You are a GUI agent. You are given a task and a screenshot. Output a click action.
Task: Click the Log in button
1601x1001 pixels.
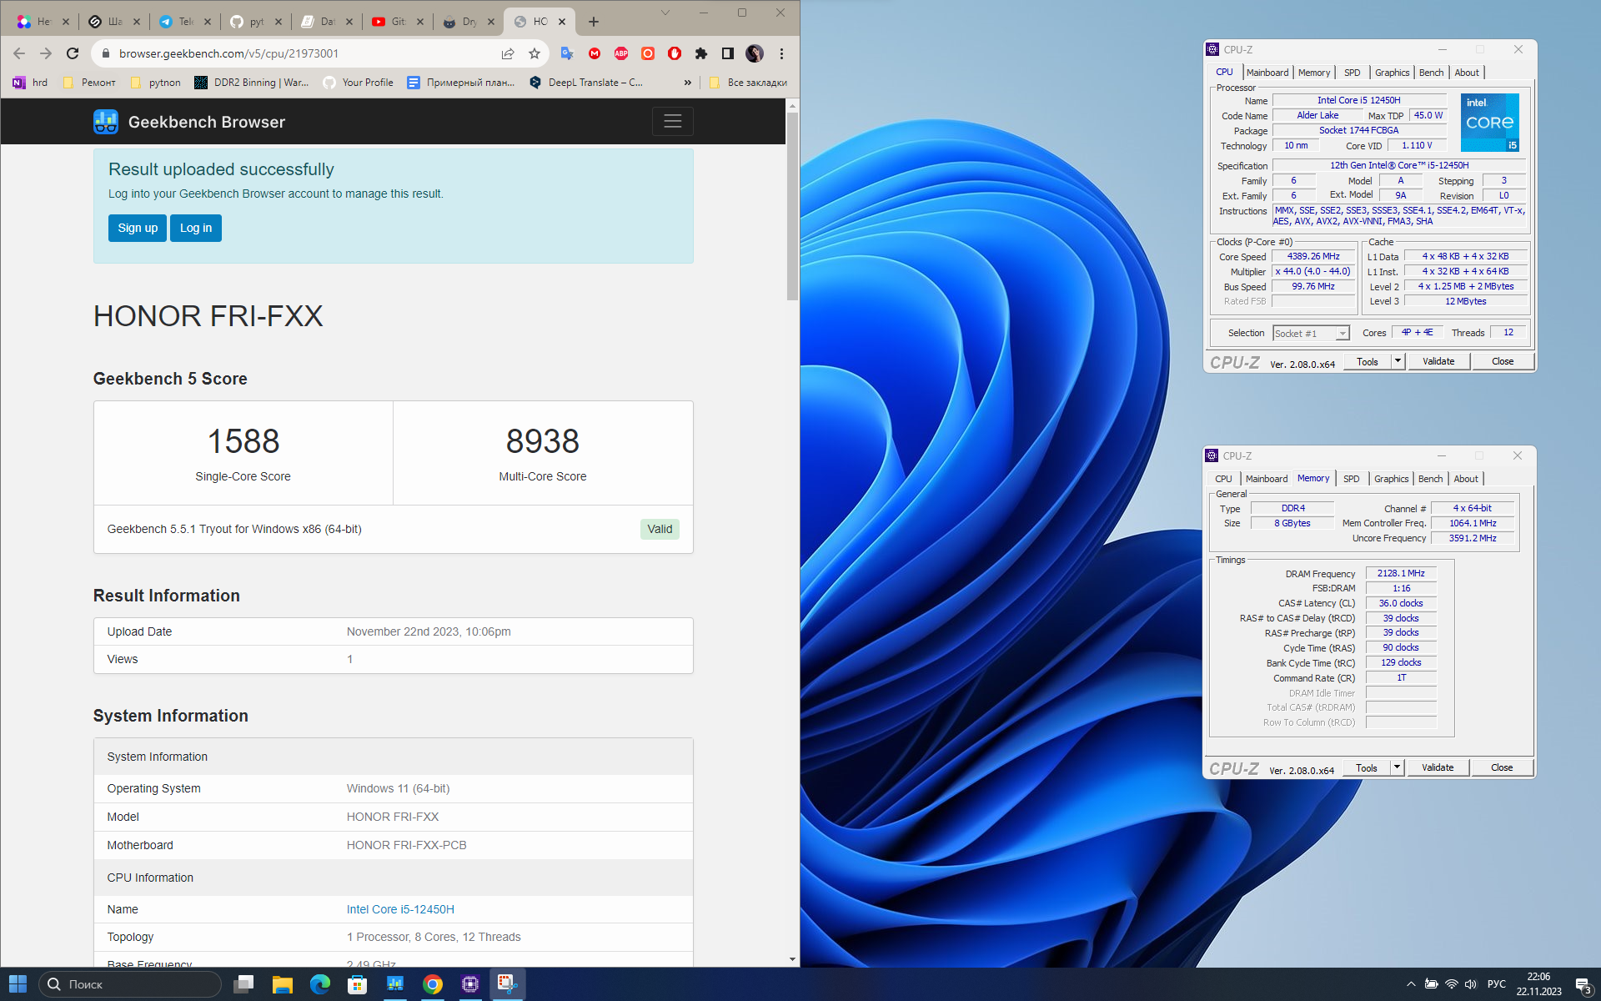[x=196, y=228]
